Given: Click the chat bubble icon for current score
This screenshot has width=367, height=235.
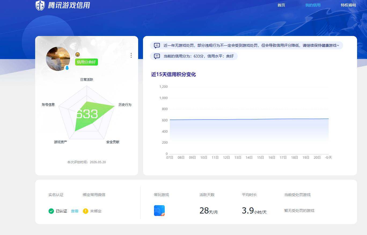Looking at the screenshot, I should (157, 56).
